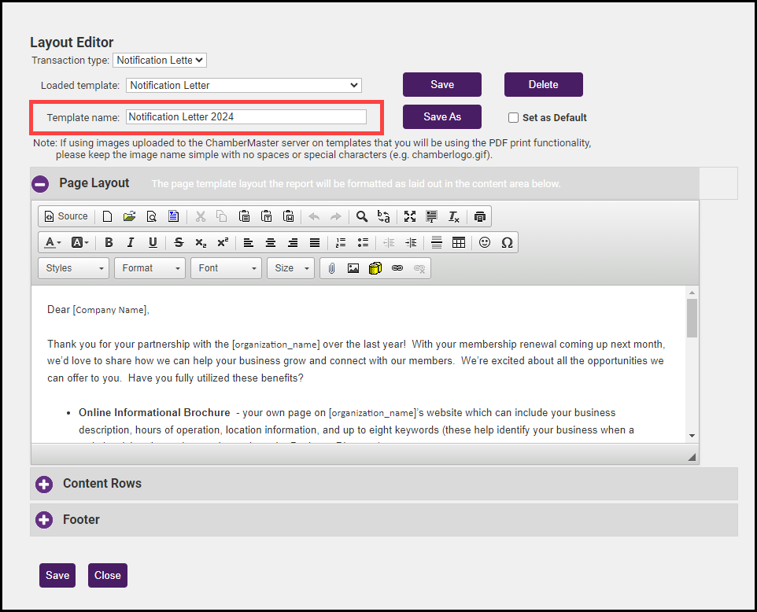Open the Loaded template dropdown
This screenshot has height=612, width=757.
coord(243,85)
